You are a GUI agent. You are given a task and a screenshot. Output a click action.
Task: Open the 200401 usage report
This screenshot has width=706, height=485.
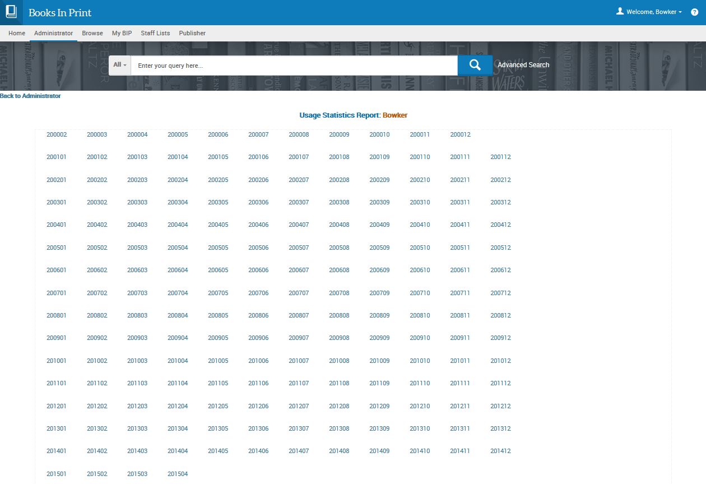tap(57, 225)
